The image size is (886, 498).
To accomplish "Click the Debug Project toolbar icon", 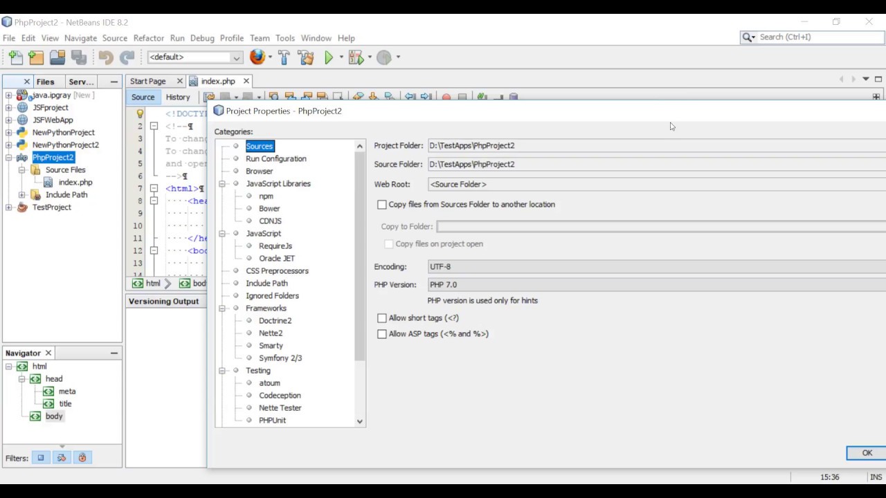I will (356, 57).
